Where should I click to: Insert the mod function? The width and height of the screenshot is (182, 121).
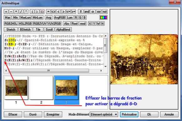point(83,24)
